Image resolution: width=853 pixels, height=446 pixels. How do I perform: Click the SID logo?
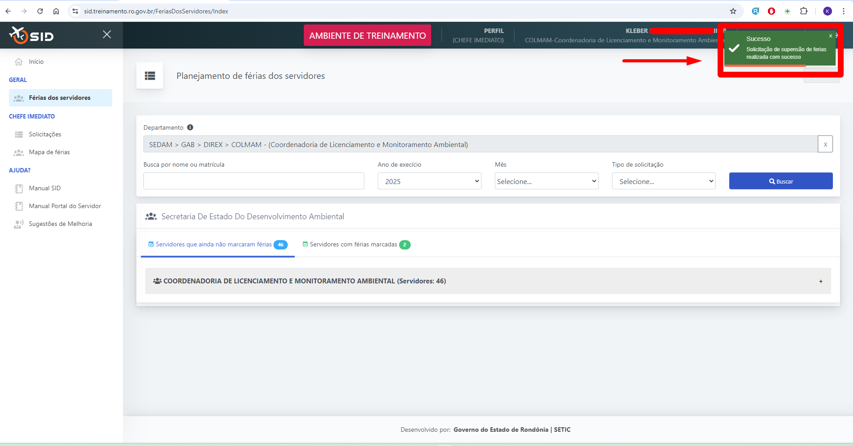tap(32, 35)
